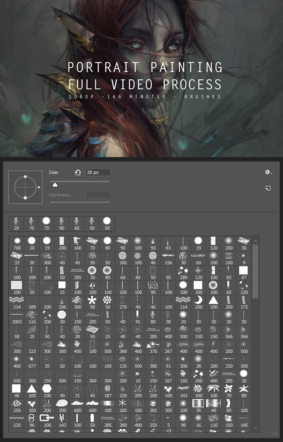Image resolution: width=283 pixels, height=442 pixels.
Task: Select the round brush 50 in recent row
Action: coord(107,224)
